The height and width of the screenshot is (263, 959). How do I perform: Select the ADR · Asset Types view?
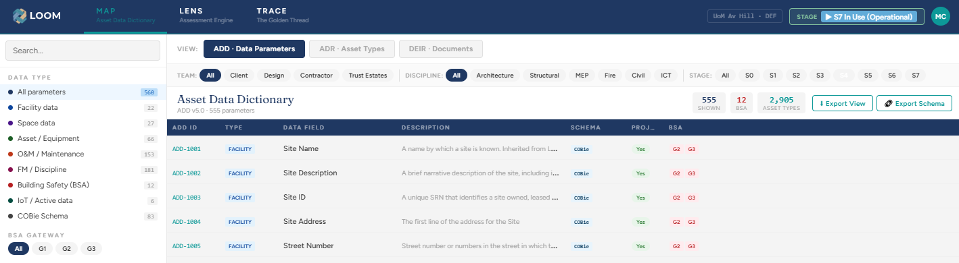352,49
